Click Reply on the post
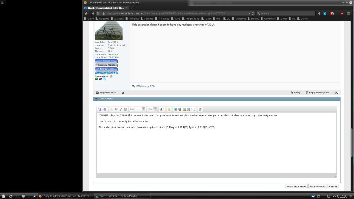 pyautogui.click(x=295, y=93)
